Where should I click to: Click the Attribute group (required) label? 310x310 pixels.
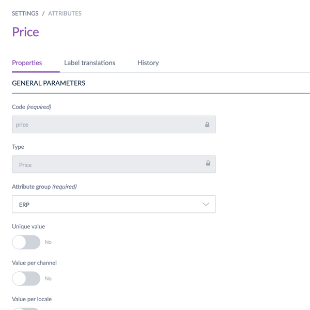(44, 187)
